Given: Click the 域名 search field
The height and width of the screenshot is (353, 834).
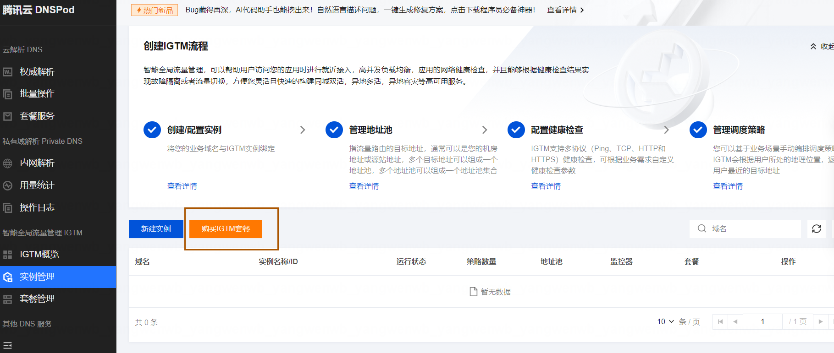Looking at the screenshot, I should coord(745,229).
